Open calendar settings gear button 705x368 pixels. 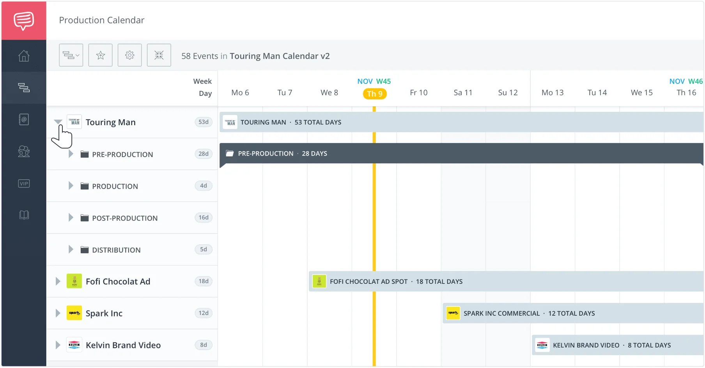tap(130, 55)
